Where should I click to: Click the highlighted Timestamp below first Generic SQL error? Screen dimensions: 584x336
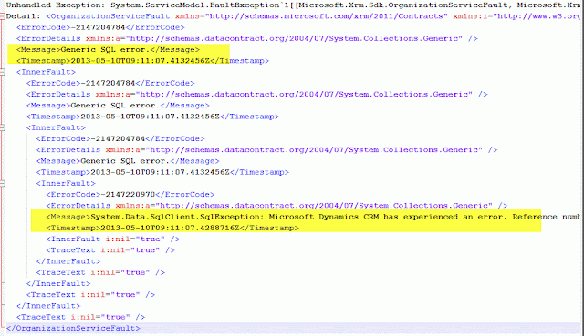pos(142,61)
